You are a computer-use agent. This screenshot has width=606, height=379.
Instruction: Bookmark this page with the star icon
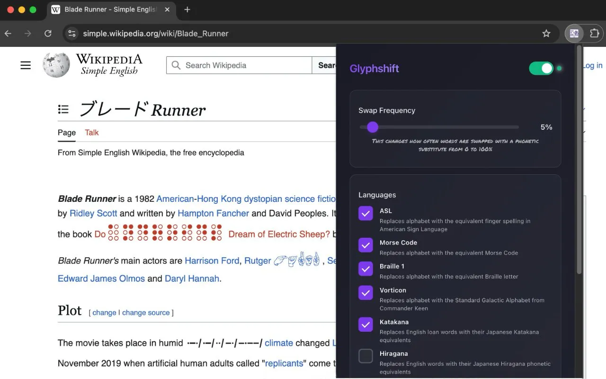click(x=546, y=33)
